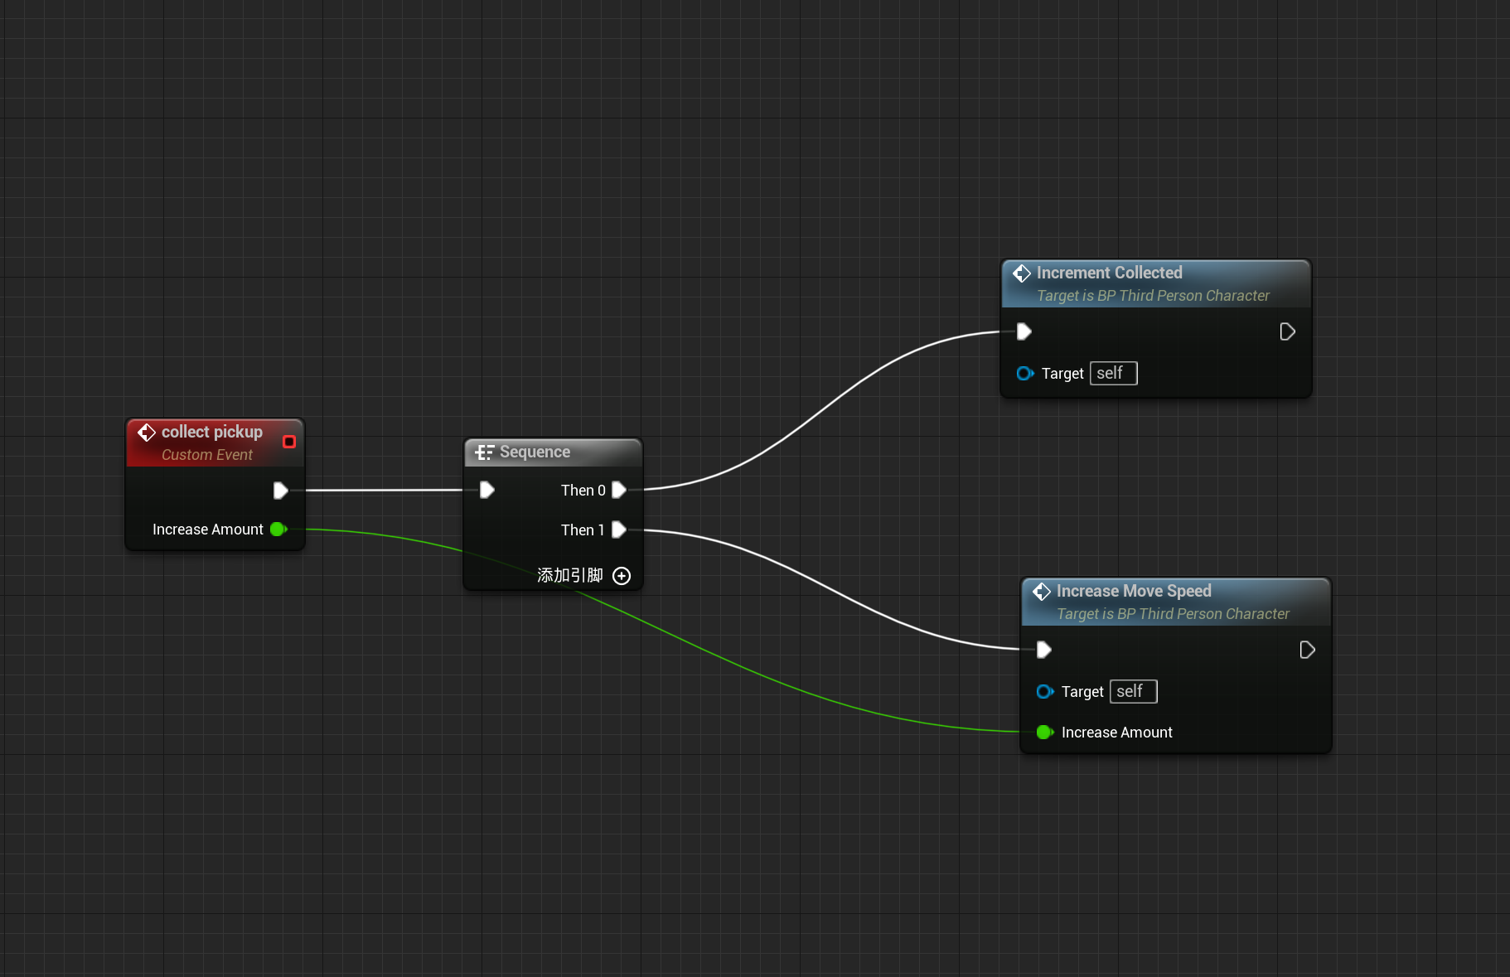The width and height of the screenshot is (1510, 977).
Task: Select the Sequence node header
Action: click(x=535, y=452)
